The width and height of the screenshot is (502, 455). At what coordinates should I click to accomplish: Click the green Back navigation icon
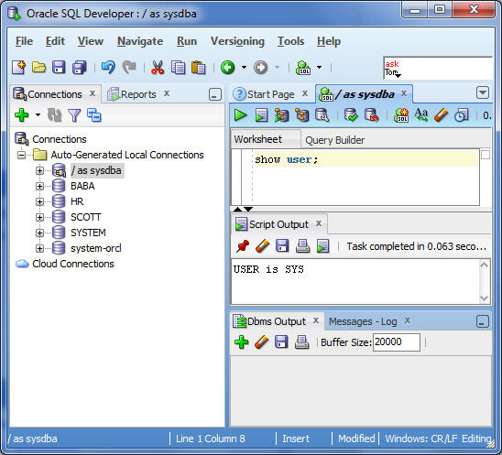tap(227, 67)
